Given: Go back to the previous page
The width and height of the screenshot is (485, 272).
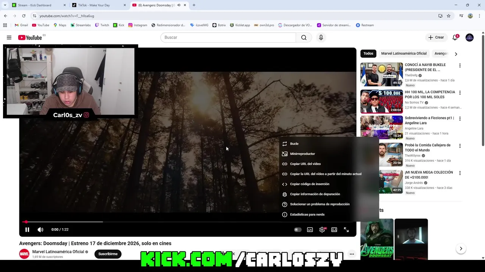Looking at the screenshot, I should click(5, 16).
